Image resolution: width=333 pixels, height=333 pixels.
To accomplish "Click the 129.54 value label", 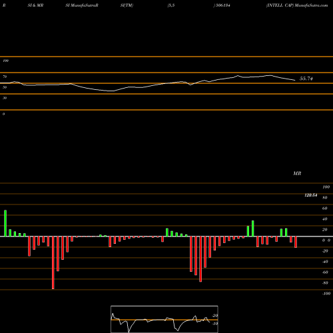I will tap(310, 195).
